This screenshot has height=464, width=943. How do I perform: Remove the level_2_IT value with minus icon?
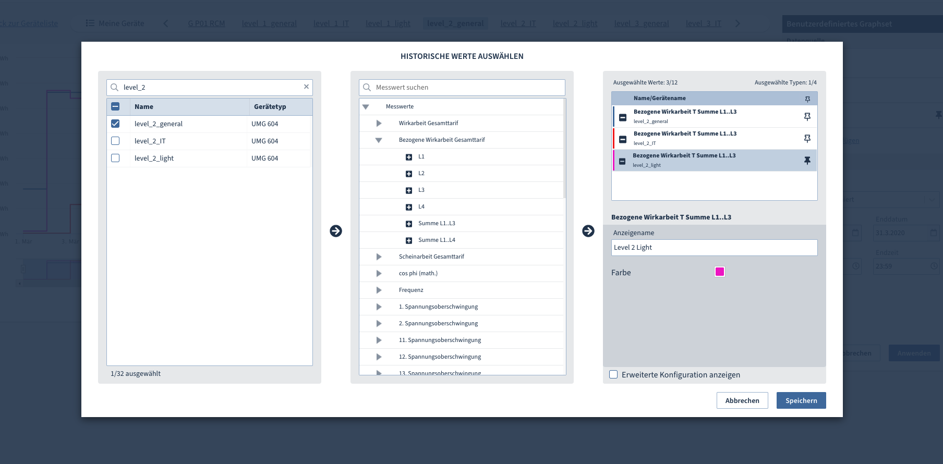[x=623, y=139]
